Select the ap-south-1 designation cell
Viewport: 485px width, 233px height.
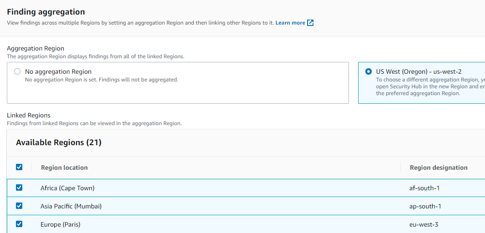click(425, 206)
